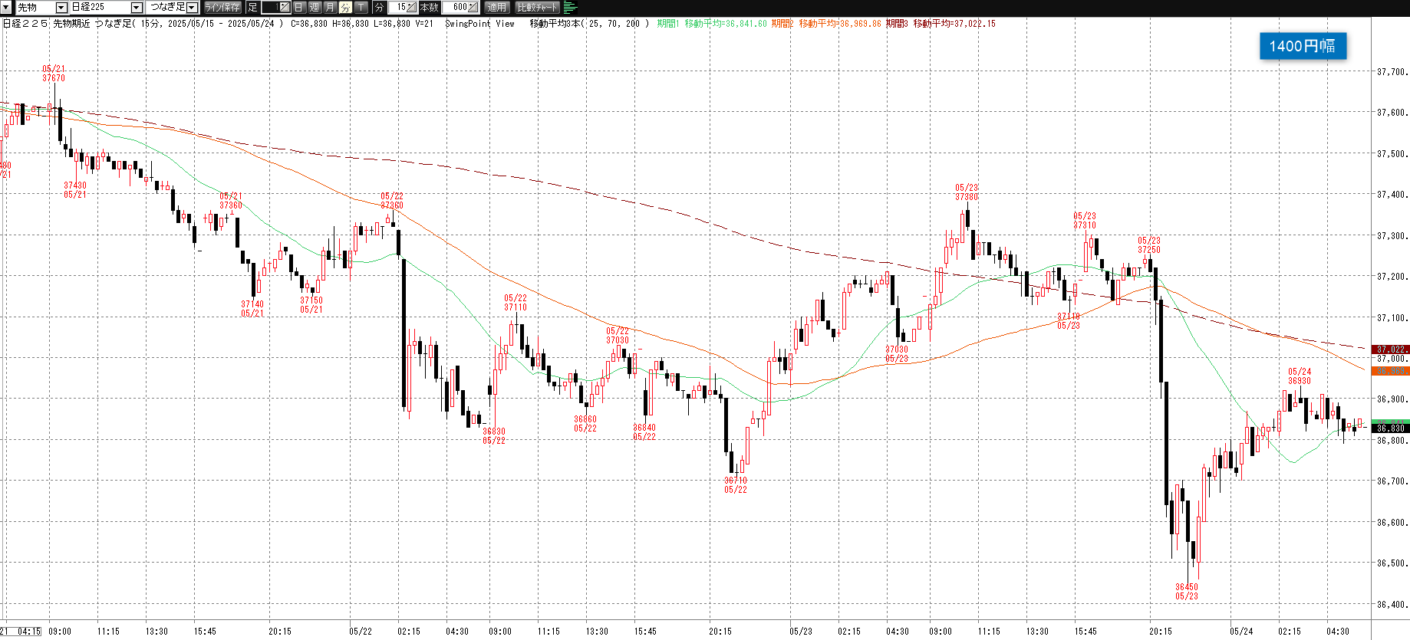This screenshot has height=640, width=1410.
Task: Click the spinner icon beside the 15 minutes field
Action: (x=412, y=8)
